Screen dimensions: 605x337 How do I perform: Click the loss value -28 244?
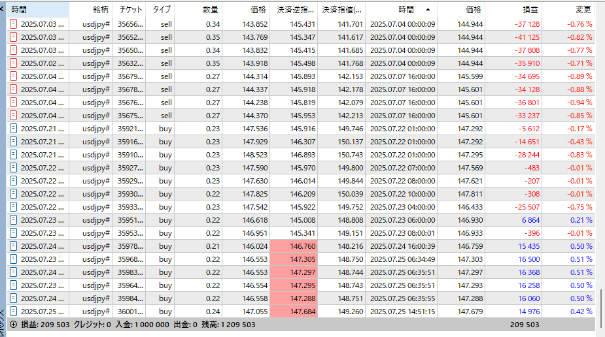tap(527, 155)
